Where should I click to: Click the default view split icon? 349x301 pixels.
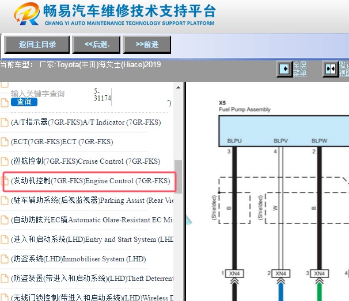click(x=331, y=69)
